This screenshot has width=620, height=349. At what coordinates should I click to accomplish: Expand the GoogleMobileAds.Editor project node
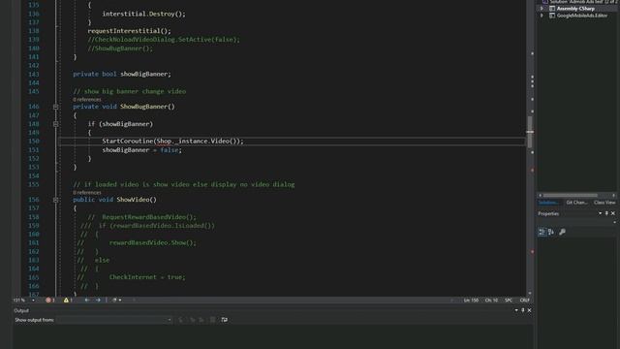click(x=542, y=16)
